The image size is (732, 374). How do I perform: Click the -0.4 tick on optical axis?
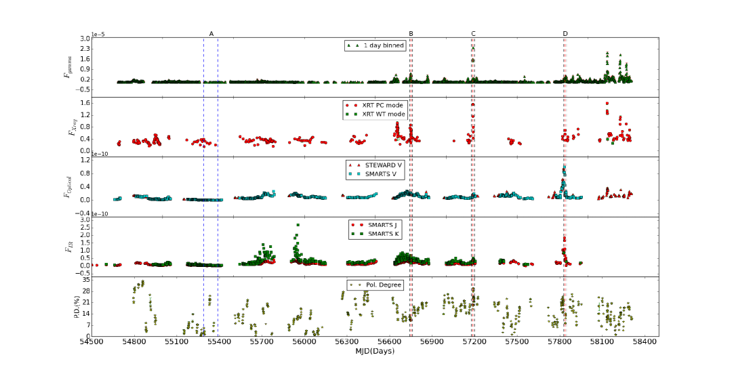point(83,213)
